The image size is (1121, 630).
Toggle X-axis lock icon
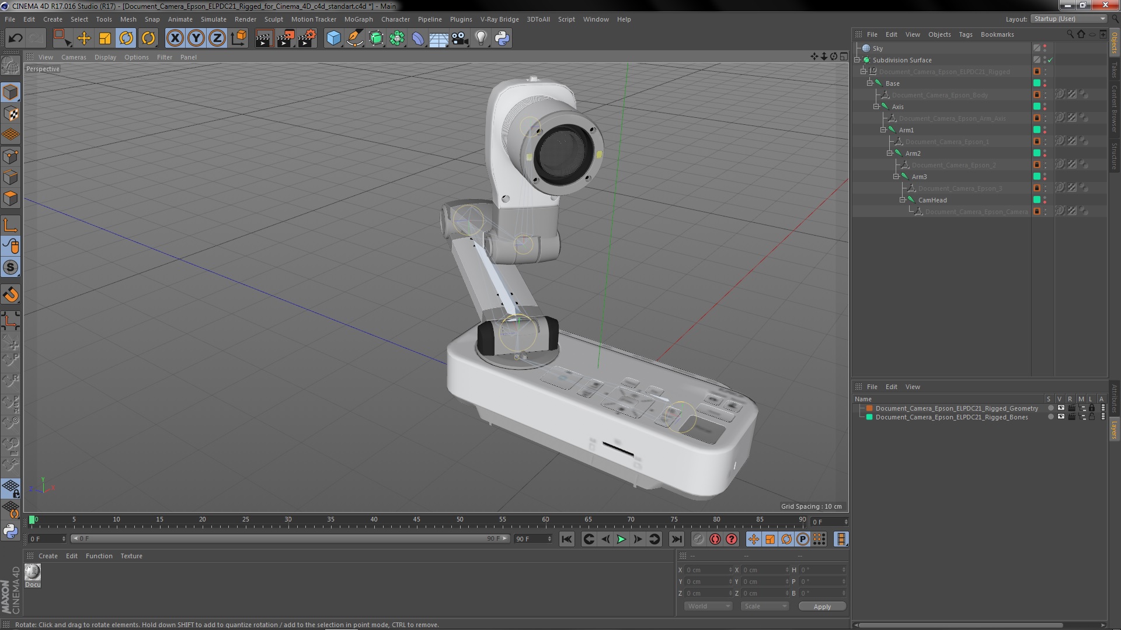coord(175,38)
